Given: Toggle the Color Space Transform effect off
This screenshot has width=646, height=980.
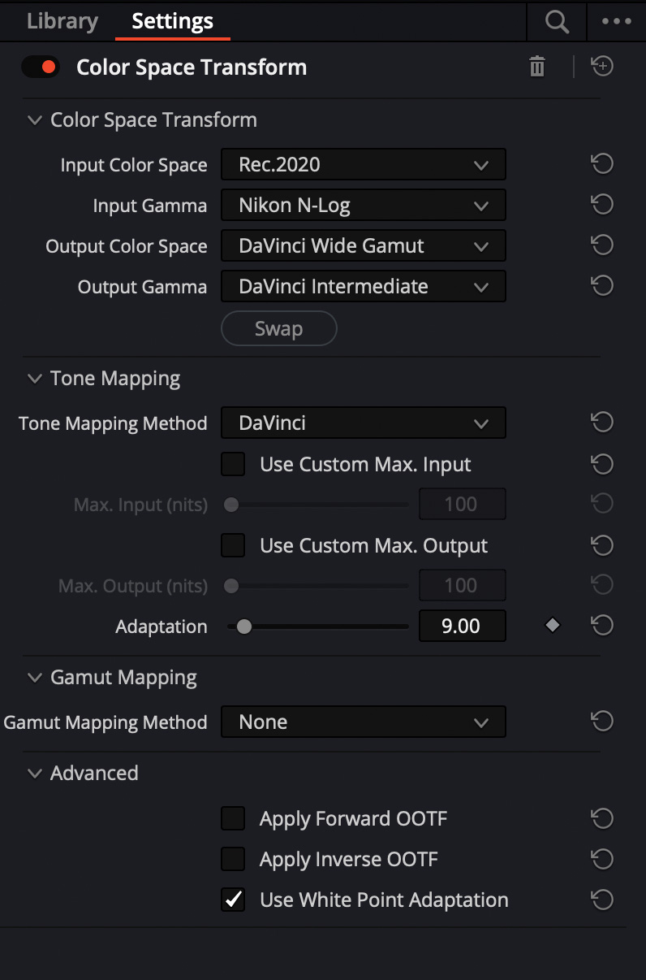Looking at the screenshot, I should click(41, 67).
